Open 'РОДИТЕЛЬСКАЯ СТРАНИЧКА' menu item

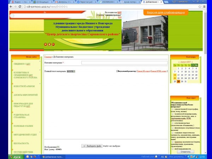pyautogui.click(x=21, y=116)
